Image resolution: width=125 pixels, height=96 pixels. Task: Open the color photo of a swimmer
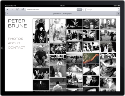click(x=91, y=58)
